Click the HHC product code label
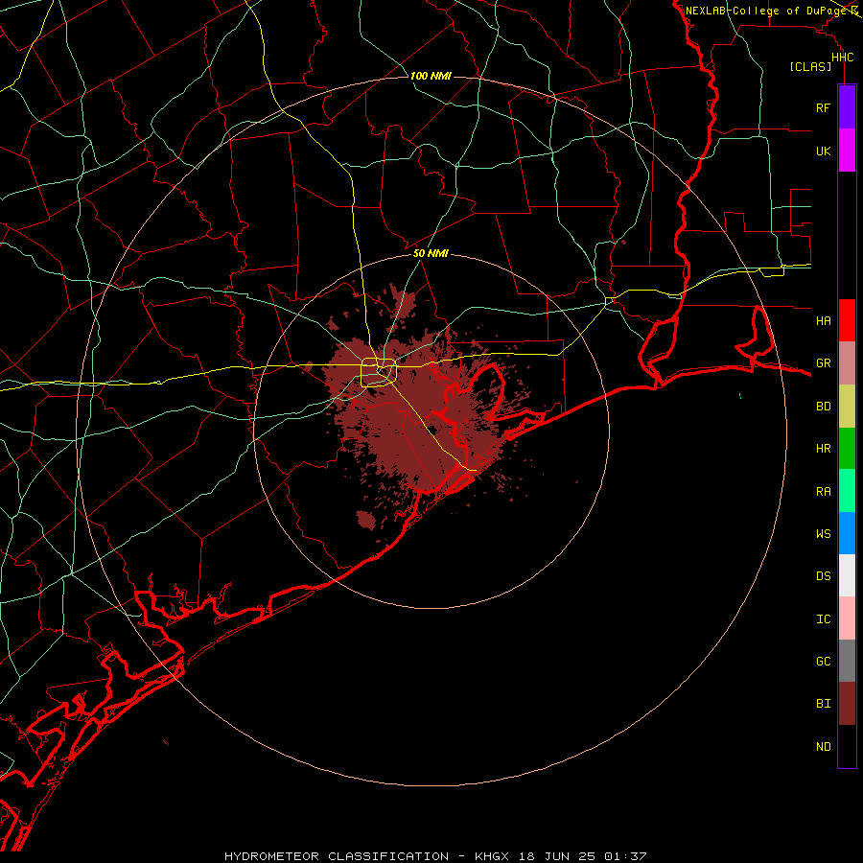Viewport: 863px width, 863px height. [842, 58]
